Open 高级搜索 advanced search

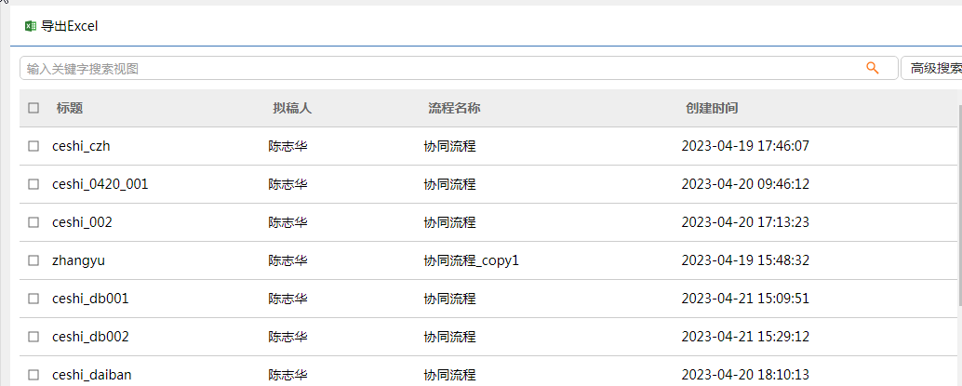point(934,68)
